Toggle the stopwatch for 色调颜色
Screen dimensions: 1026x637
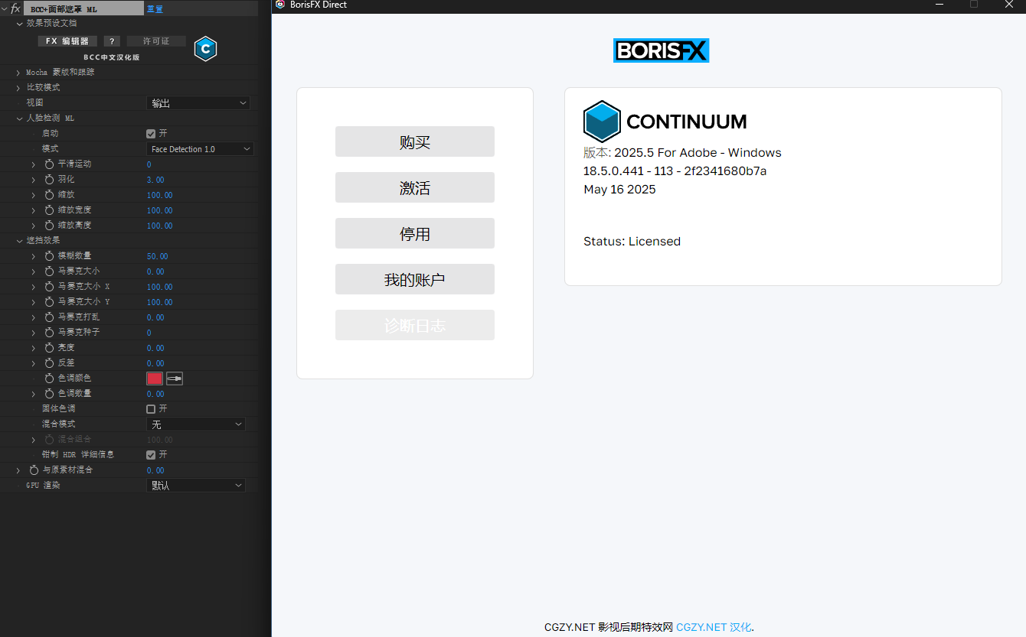tap(49, 379)
